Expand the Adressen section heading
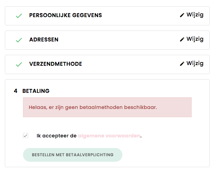Image resolution: width=216 pixels, height=172 pixels. (x=44, y=40)
